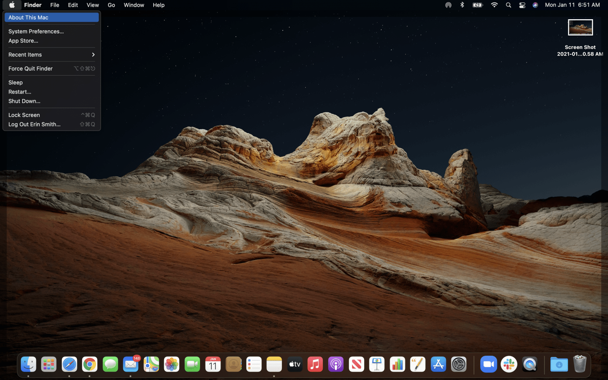Open the Go menu
Screen dimensions: 608x380
coord(111,5)
